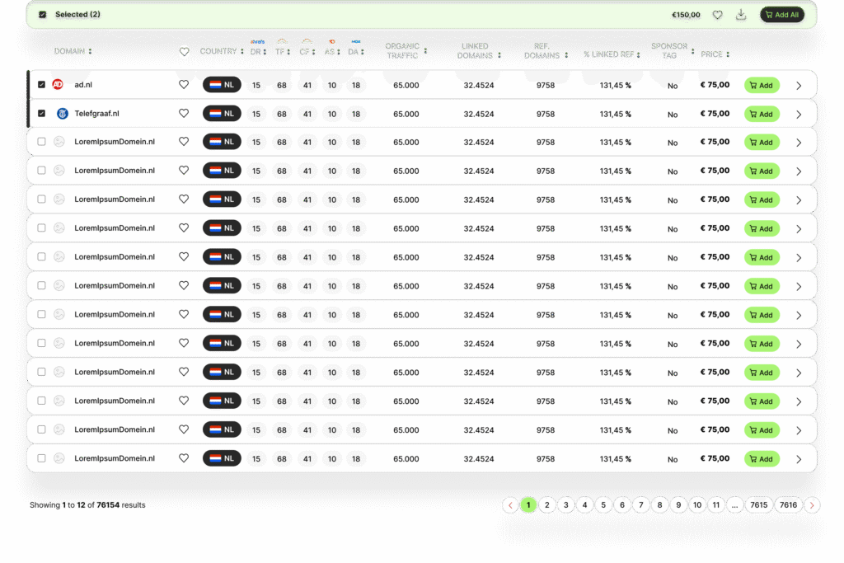This screenshot has height=563, width=844.
Task: Click the heart icon in the ad.nl row
Action: [x=184, y=84]
